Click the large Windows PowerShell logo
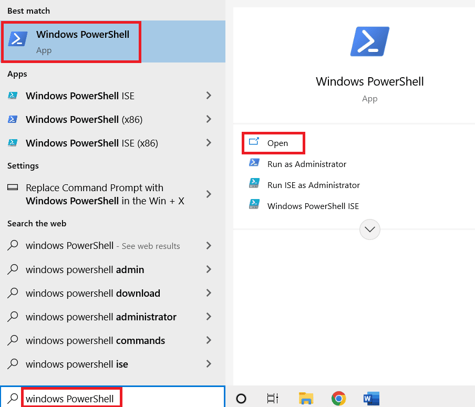The height and width of the screenshot is (407, 475). point(369,40)
